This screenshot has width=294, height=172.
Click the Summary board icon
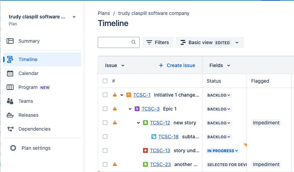10,41
